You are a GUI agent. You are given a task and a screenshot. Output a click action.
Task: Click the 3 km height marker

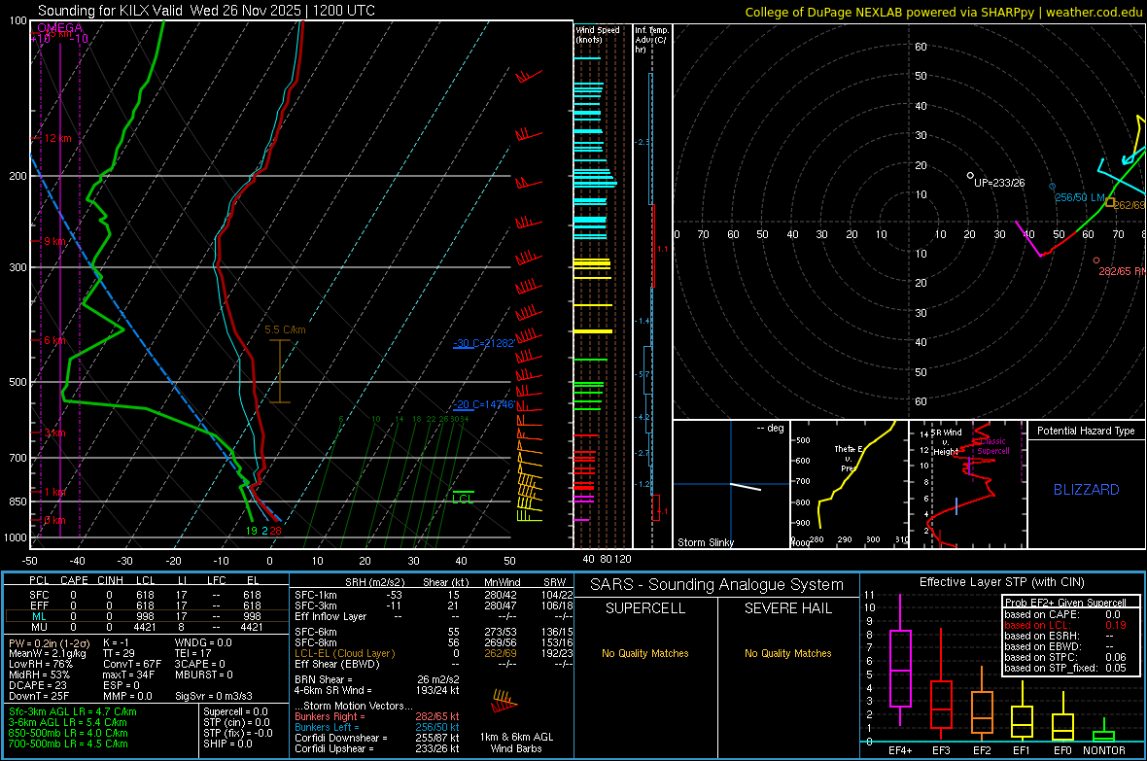pos(54,433)
